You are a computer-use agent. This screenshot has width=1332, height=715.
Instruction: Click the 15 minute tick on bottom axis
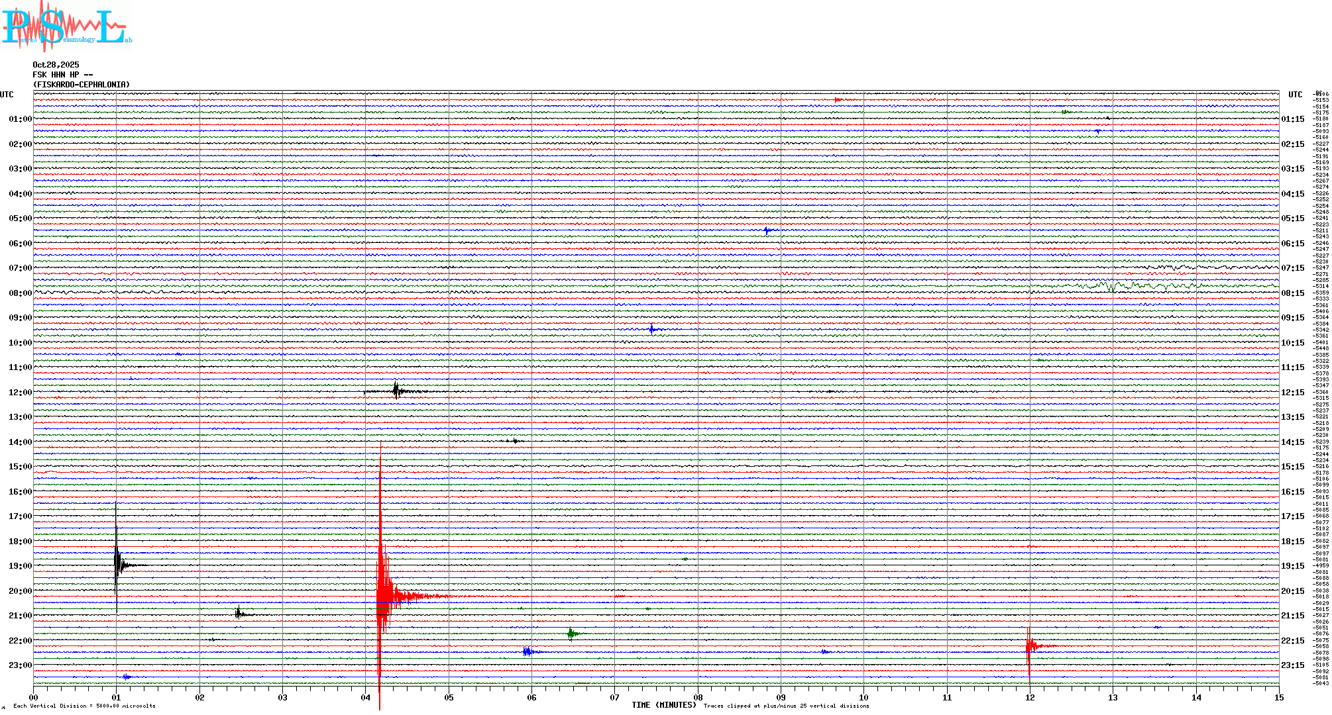coord(1278,697)
